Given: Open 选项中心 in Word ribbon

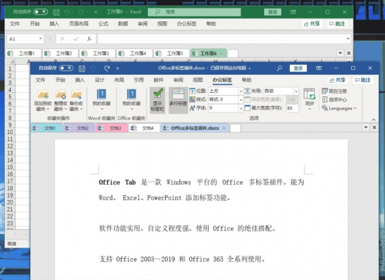Looking at the screenshot, I should [x=335, y=99].
